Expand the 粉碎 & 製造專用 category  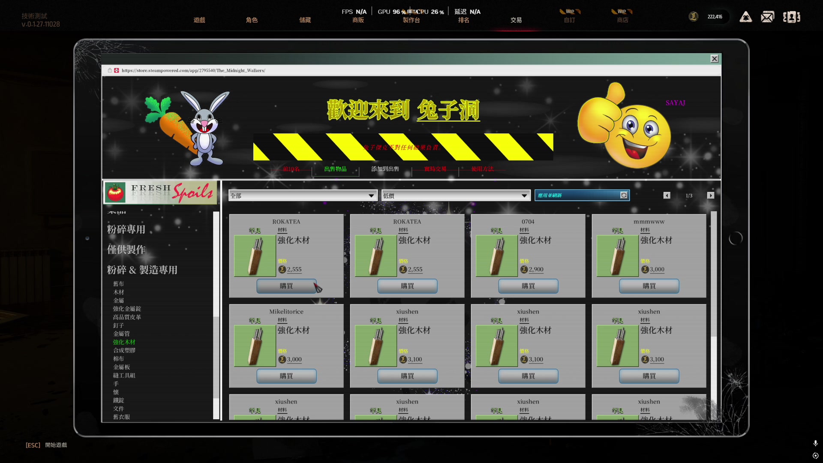click(x=142, y=270)
